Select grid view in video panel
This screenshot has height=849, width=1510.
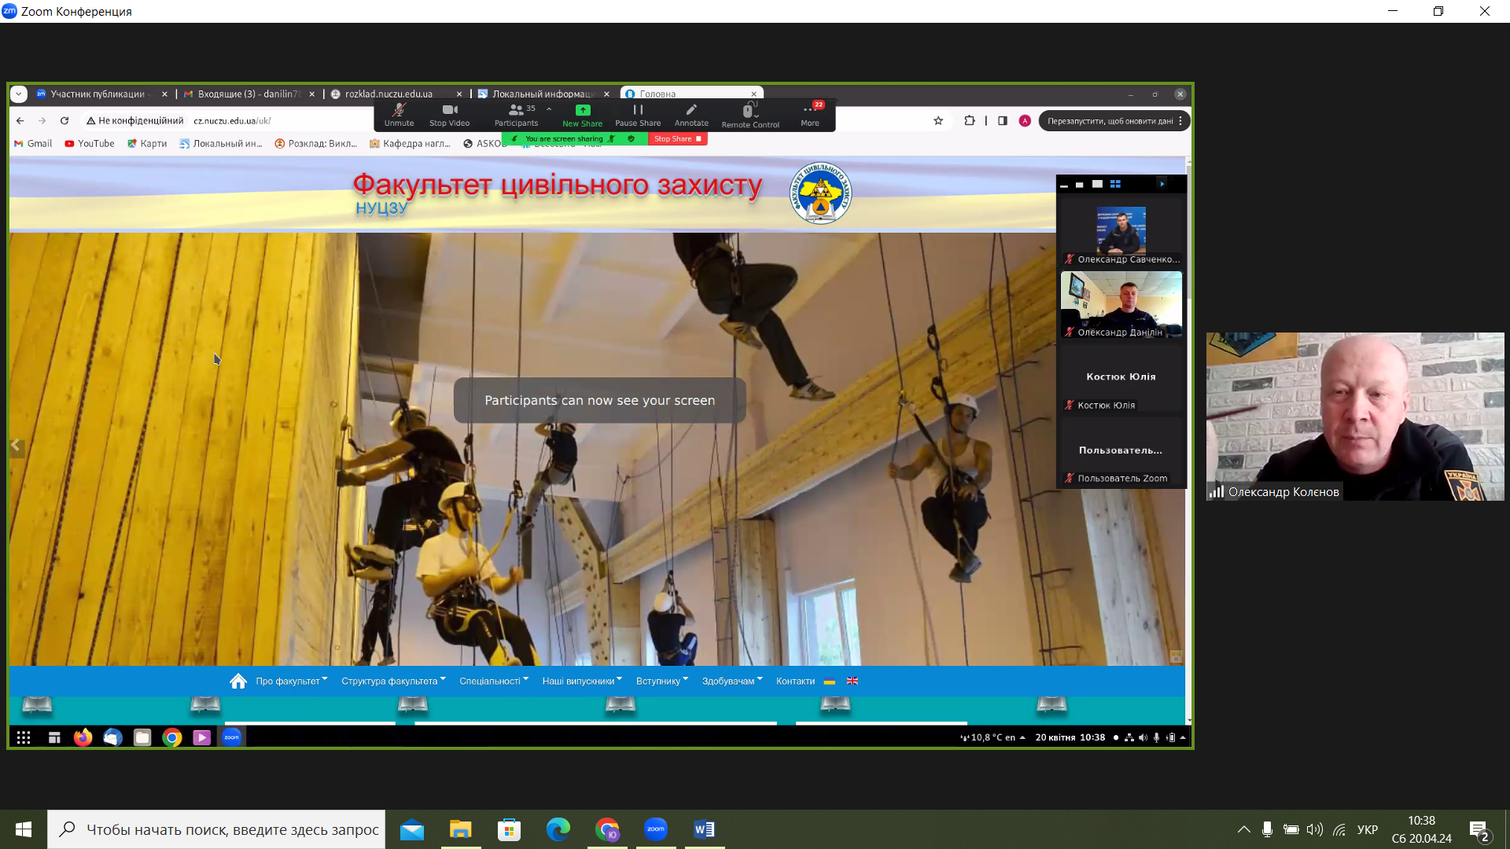1115,185
